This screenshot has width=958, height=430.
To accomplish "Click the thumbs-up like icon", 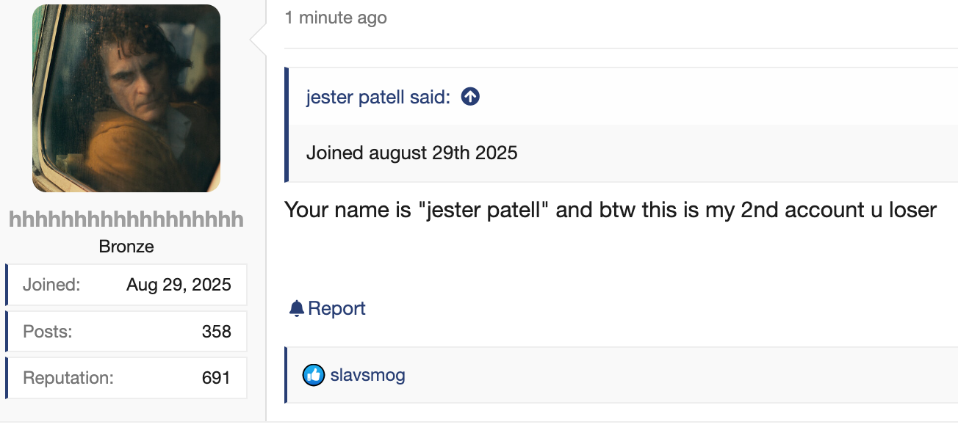I will coord(314,376).
